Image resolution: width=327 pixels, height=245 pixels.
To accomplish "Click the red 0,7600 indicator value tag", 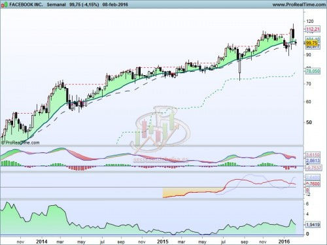I will click(x=313, y=184).
